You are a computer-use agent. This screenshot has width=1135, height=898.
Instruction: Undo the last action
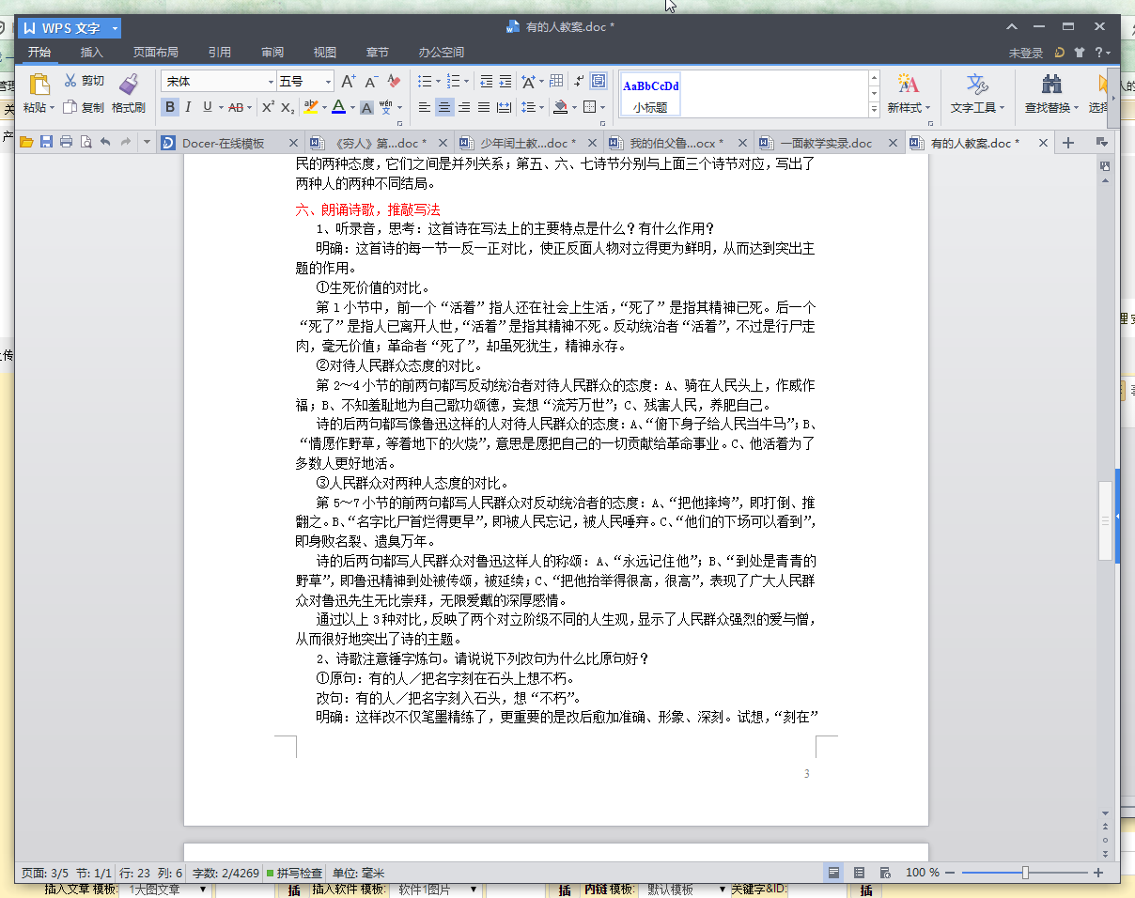105,143
